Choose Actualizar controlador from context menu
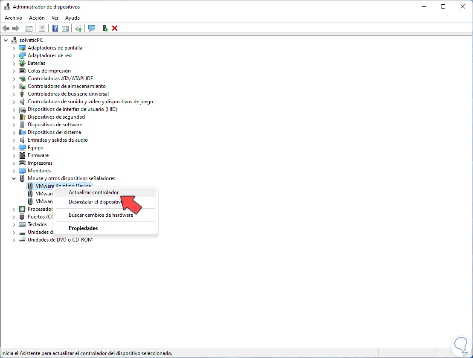The width and height of the screenshot is (473, 358). point(105,192)
